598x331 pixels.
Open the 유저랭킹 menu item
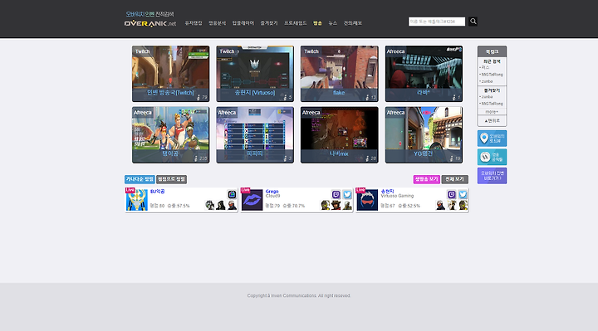click(x=194, y=23)
